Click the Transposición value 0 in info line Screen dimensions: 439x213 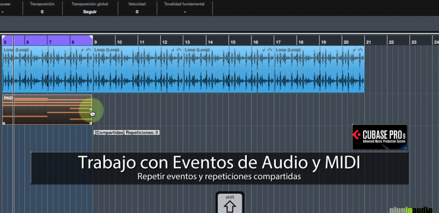pos(42,12)
